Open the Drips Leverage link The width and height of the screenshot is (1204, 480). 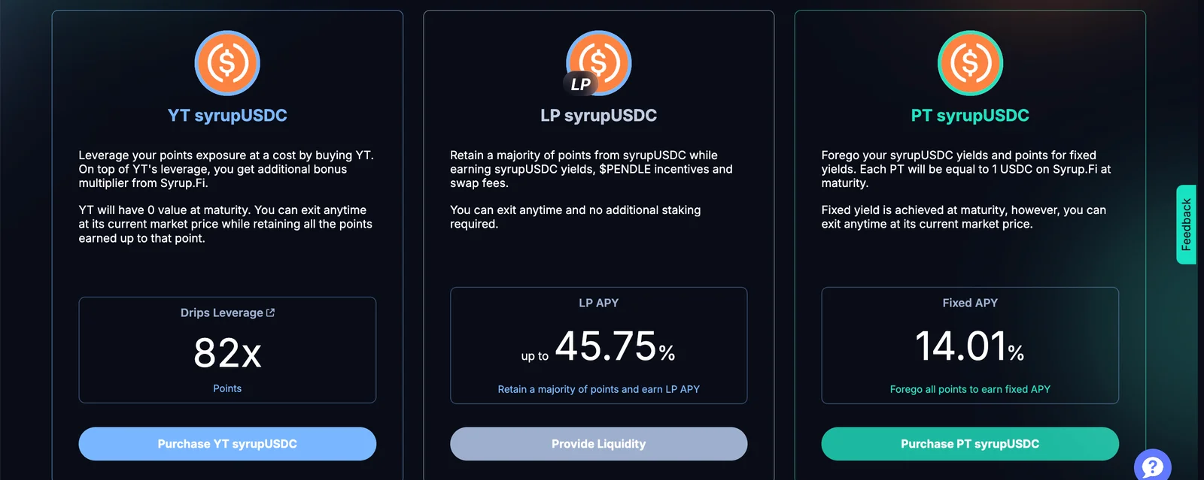pyautogui.click(x=222, y=312)
